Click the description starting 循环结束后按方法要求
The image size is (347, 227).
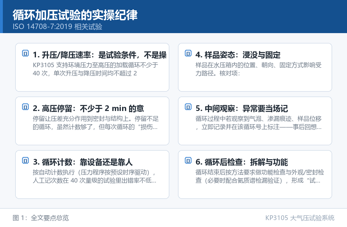pos(260,176)
